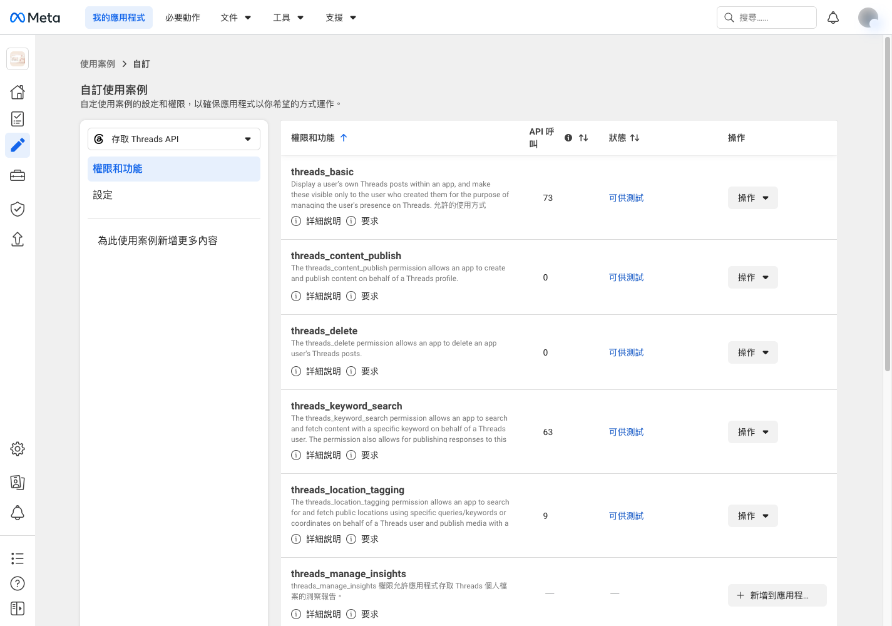Go to the dashboard home icon
Image resolution: width=892 pixels, height=626 pixels.
(x=18, y=92)
